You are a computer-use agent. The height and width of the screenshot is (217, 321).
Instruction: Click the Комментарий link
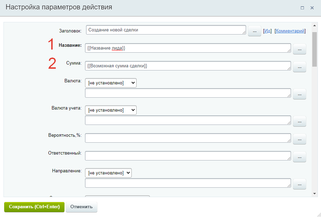[290, 31]
